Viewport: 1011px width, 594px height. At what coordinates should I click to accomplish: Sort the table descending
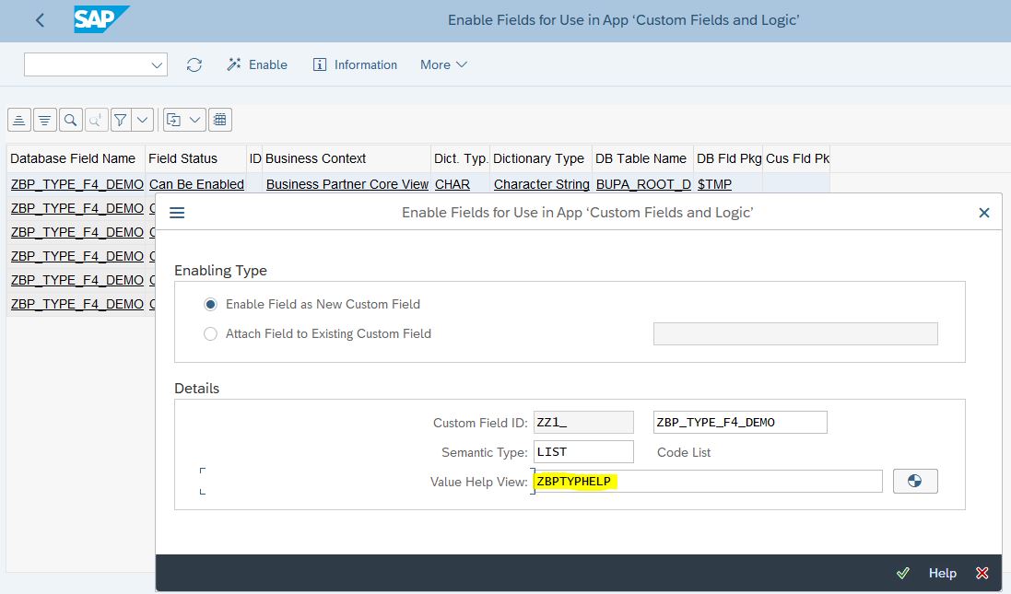pyautogui.click(x=44, y=119)
